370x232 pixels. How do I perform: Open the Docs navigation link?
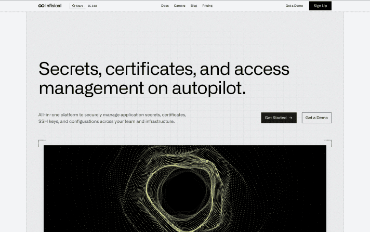165,6
